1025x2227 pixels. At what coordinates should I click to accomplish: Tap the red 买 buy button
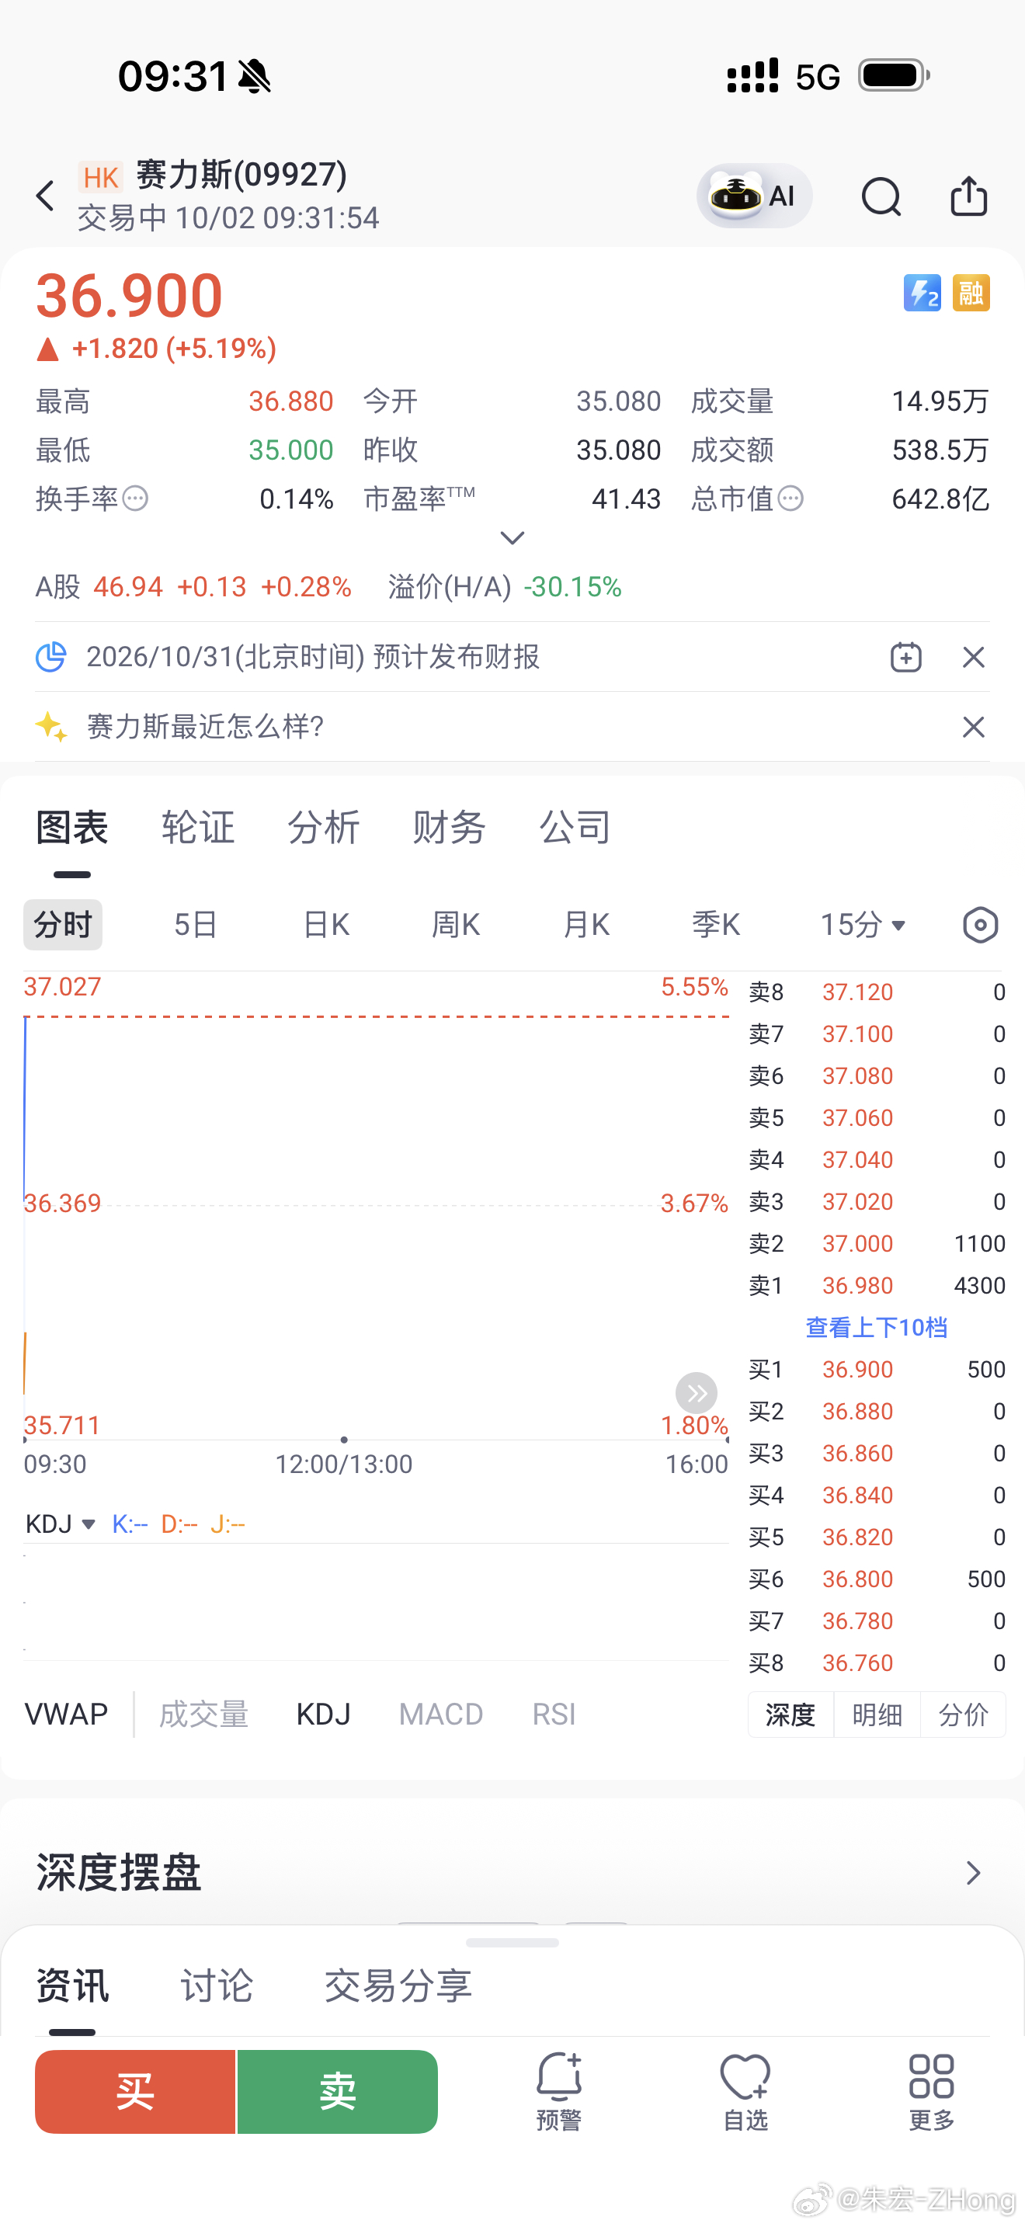point(135,2092)
